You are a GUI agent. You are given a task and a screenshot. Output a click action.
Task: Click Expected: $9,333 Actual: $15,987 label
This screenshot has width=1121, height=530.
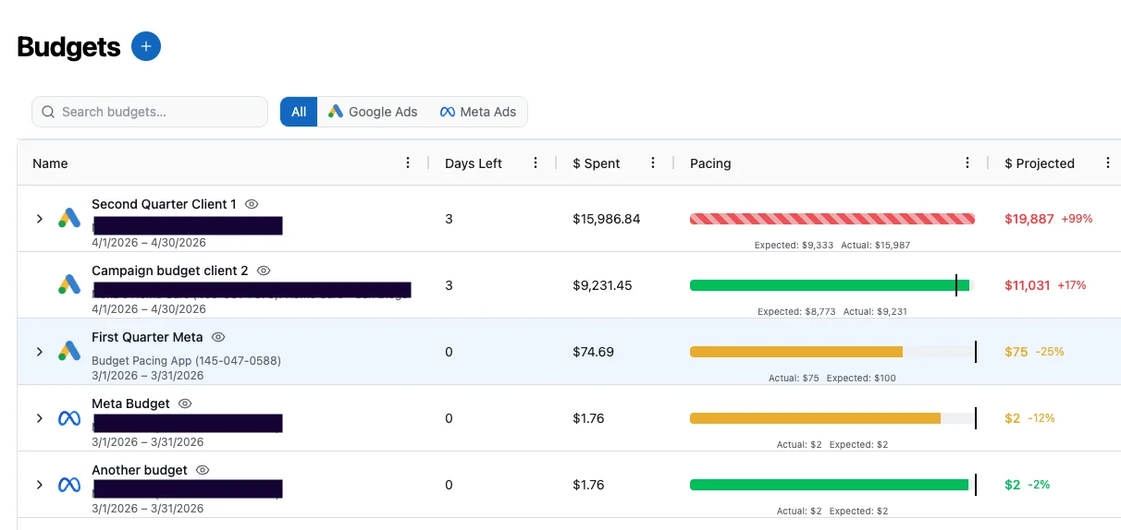832,245
